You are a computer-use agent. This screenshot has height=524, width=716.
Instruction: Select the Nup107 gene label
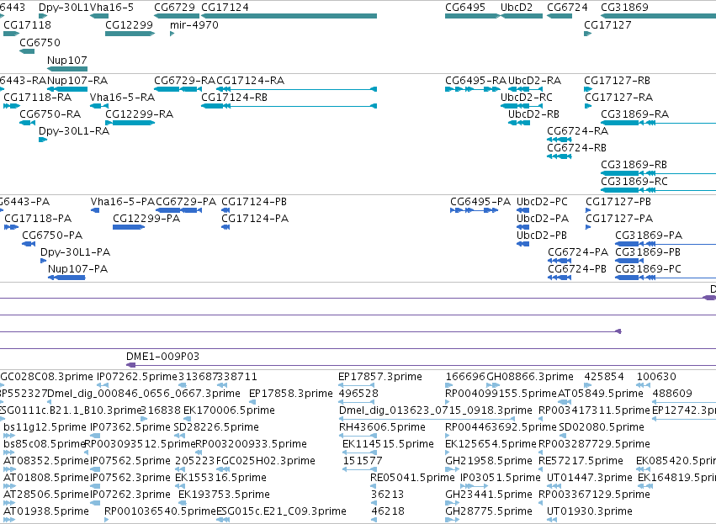[66, 61]
